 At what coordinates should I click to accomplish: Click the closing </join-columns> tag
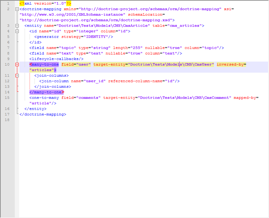(x=53, y=87)
